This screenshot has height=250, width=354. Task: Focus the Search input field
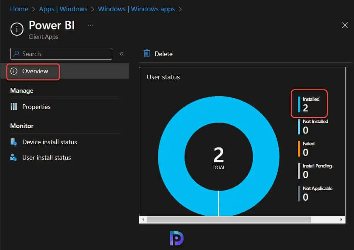[x=61, y=54]
